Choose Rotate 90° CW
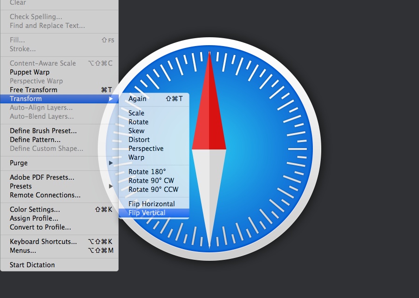Viewport: 419px width, 298px height. coord(154,181)
